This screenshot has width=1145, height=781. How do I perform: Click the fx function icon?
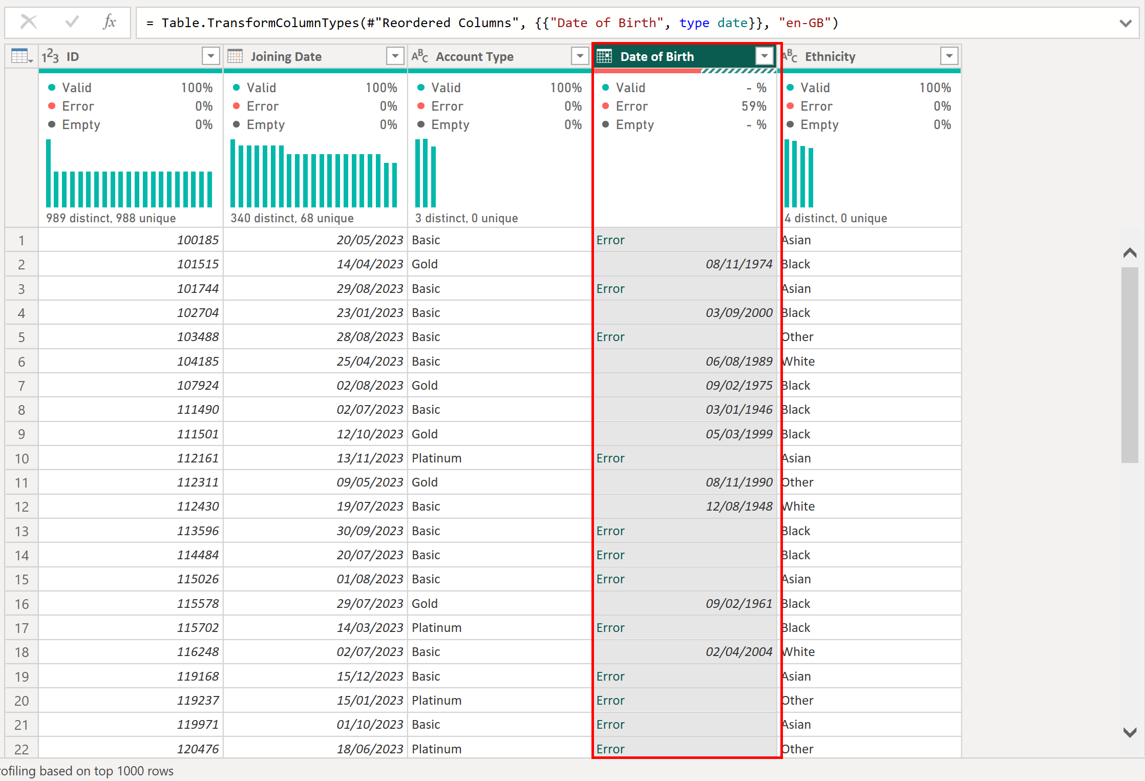[109, 22]
